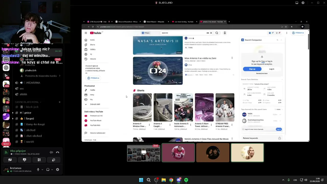Open the soutěž text channel

click(x=30, y=142)
